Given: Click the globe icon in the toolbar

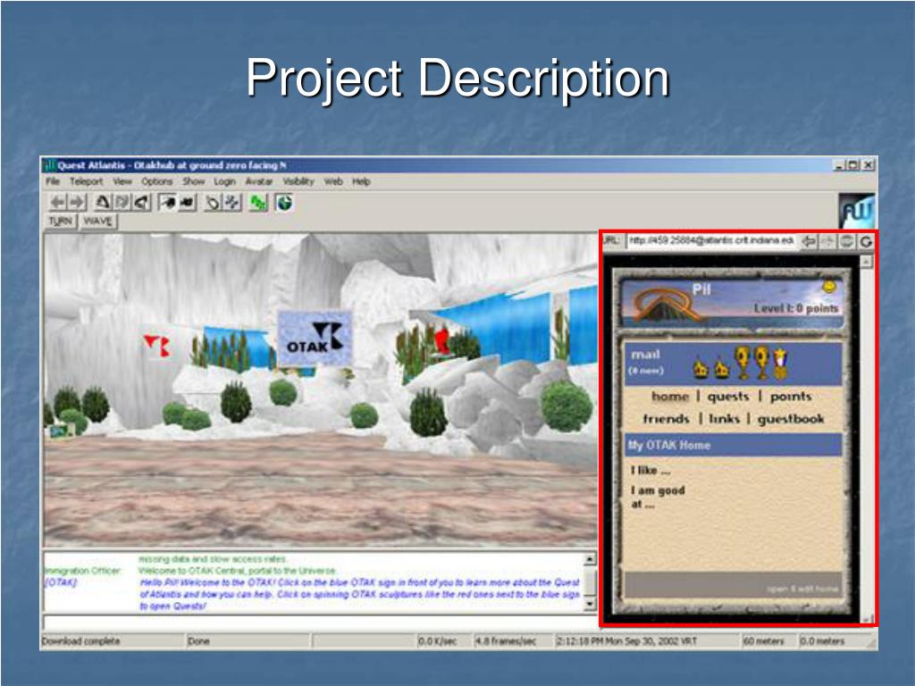Looking at the screenshot, I should pyautogui.click(x=283, y=203).
